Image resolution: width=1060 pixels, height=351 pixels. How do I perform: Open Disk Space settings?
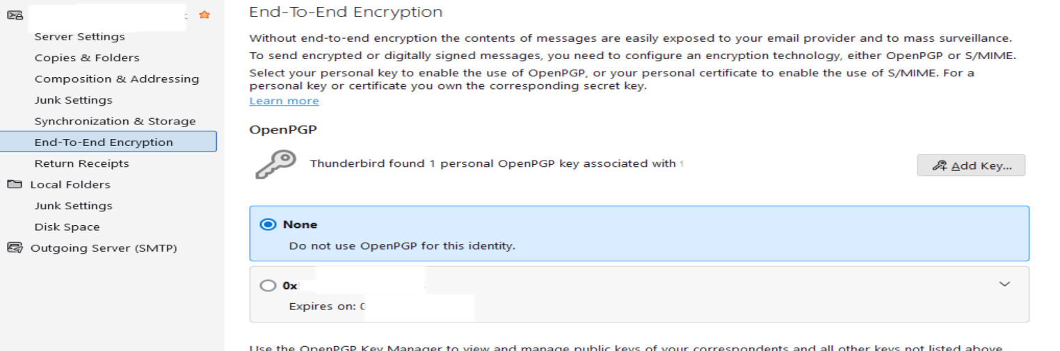(67, 227)
